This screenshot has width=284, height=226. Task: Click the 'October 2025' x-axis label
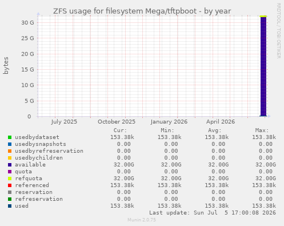[117, 122]
